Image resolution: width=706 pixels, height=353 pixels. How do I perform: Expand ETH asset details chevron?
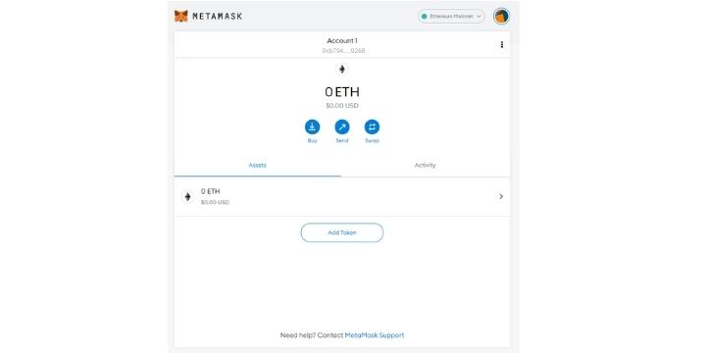(501, 197)
